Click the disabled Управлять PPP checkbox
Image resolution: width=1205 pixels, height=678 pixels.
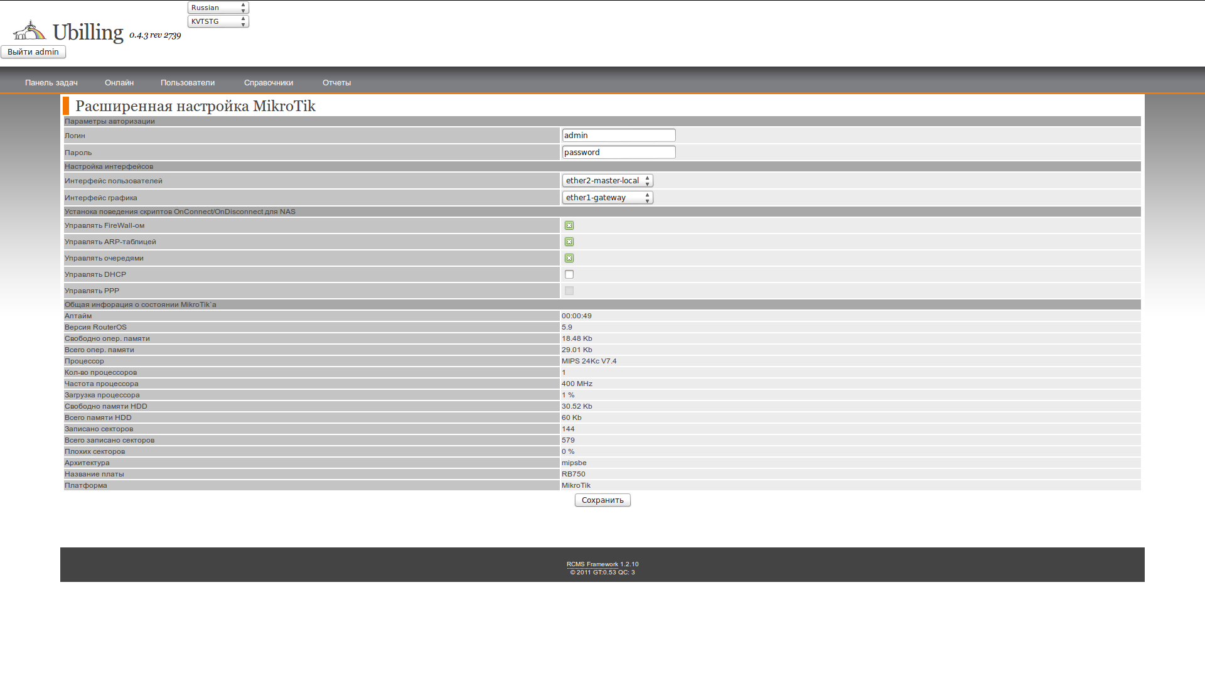(569, 291)
